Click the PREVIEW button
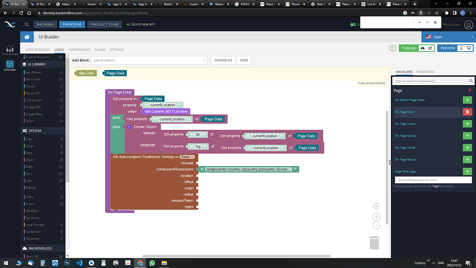This screenshot has height=268, width=476. 448,48
